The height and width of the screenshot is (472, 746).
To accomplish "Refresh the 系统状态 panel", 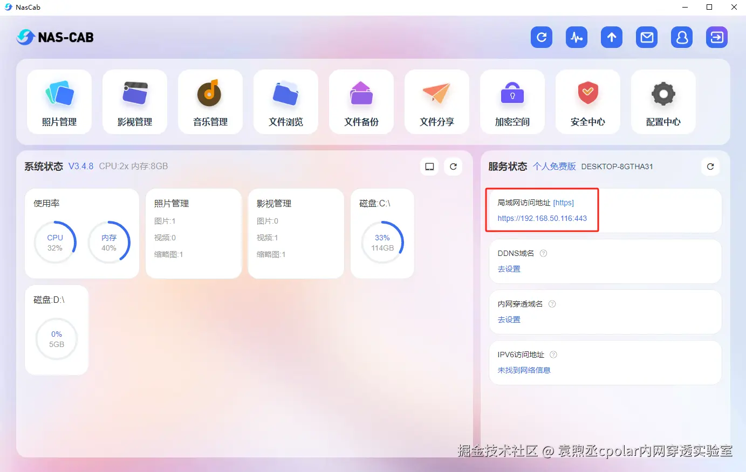I will (x=453, y=166).
